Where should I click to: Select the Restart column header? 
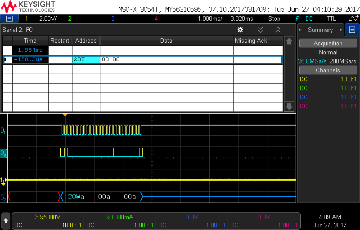(60, 40)
